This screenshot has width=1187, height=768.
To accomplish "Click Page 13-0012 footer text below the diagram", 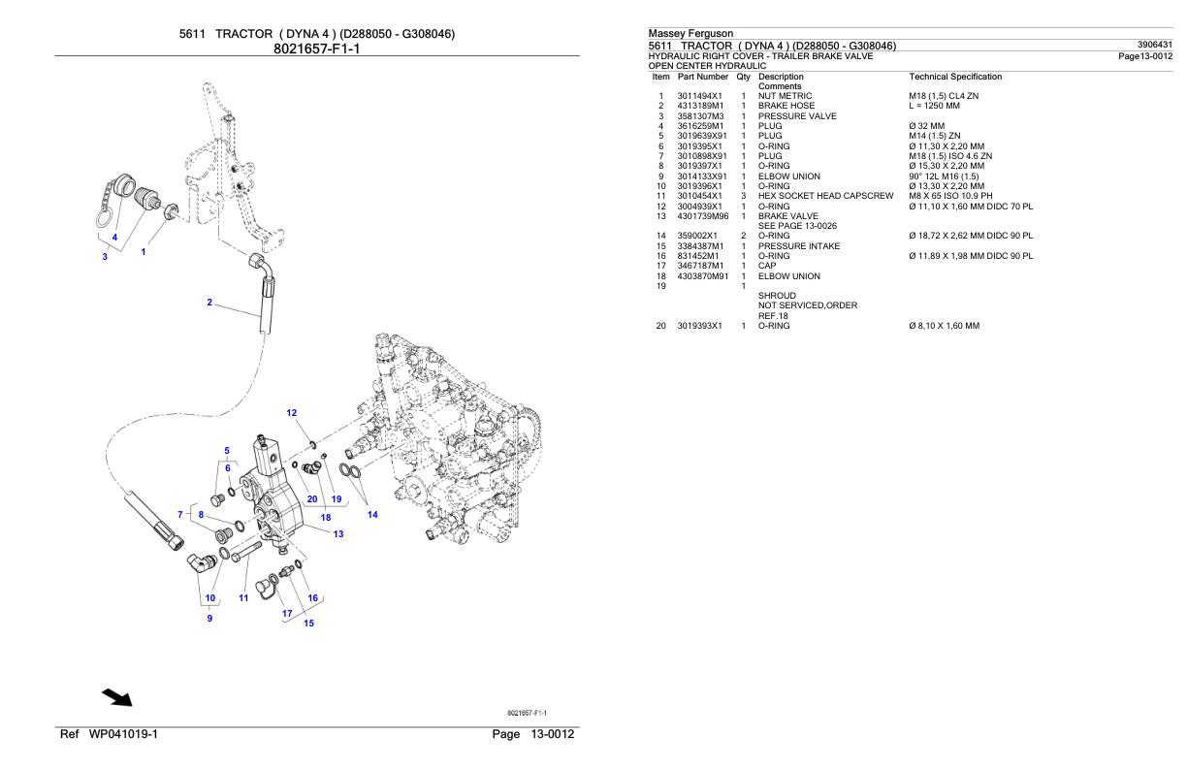I will tap(533, 733).
